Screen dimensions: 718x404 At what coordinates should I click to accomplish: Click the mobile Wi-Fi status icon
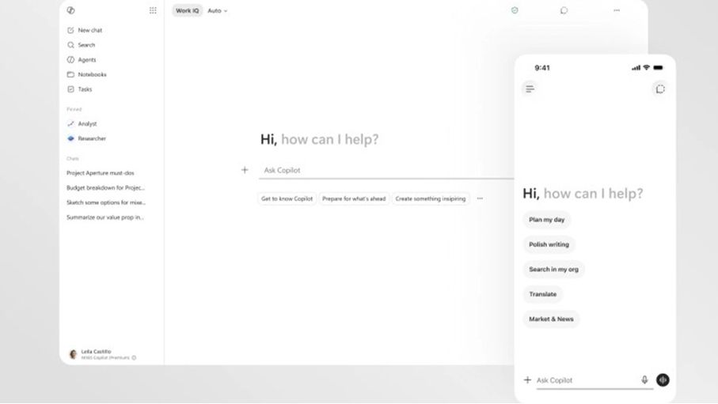pos(647,67)
